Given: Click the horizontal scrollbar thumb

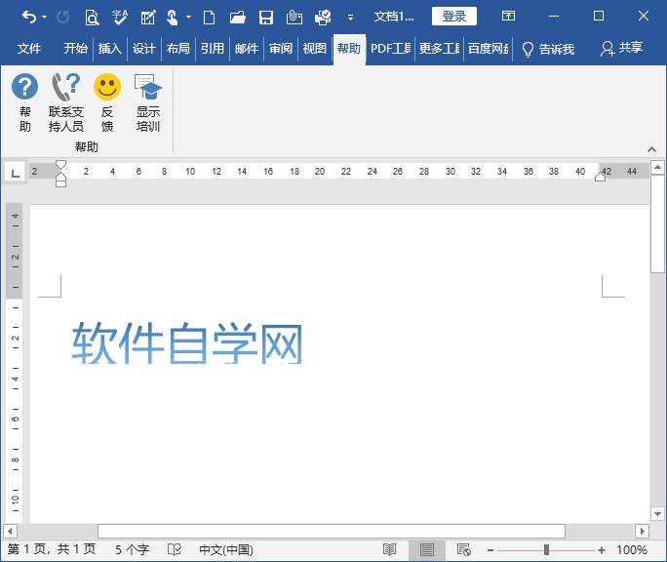Looking at the screenshot, I should coord(332,532).
